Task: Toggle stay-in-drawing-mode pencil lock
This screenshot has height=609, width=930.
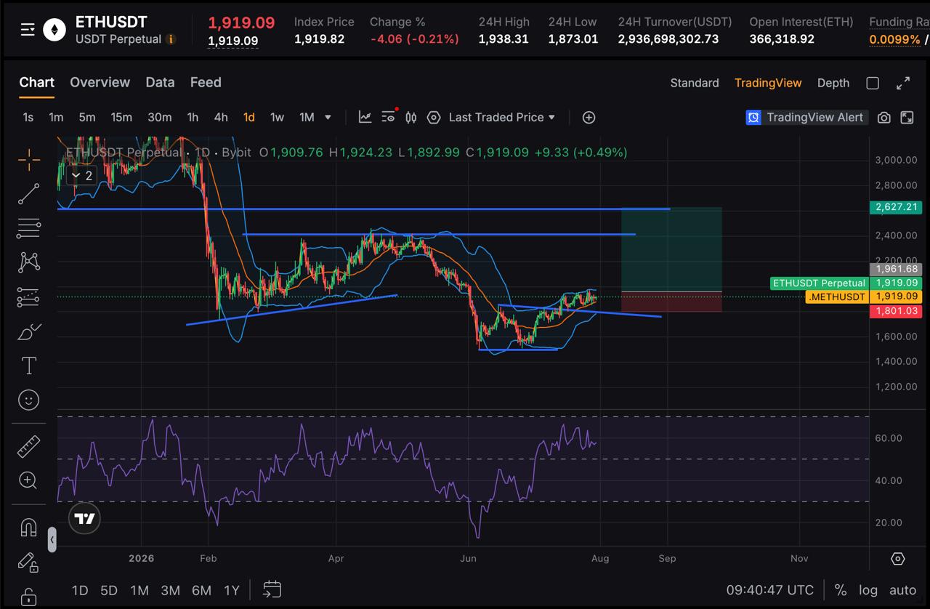Action: 29,562
